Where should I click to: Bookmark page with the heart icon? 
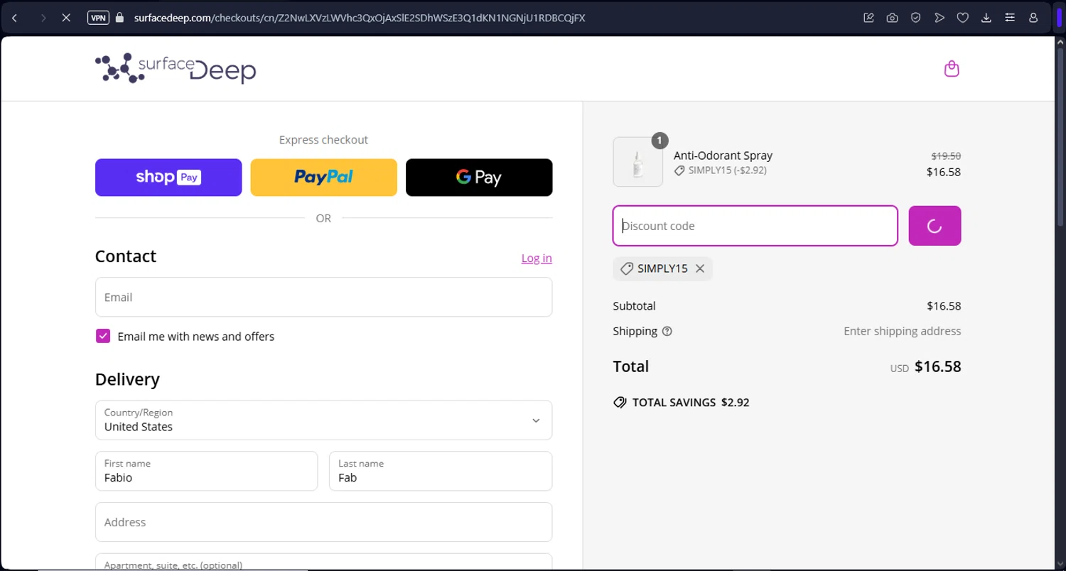coord(963,18)
